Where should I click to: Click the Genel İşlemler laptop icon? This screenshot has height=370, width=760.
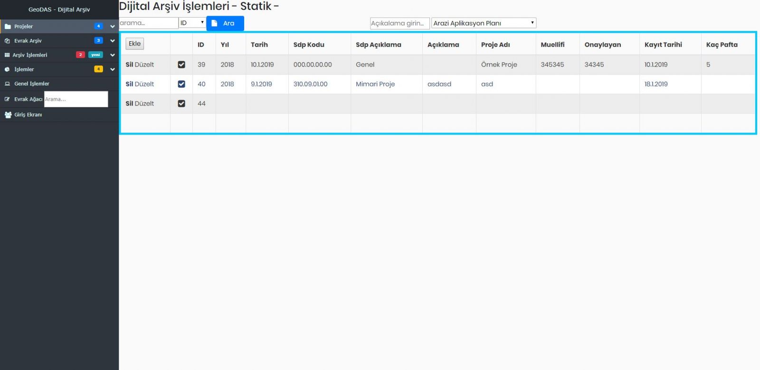coord(8,84)
